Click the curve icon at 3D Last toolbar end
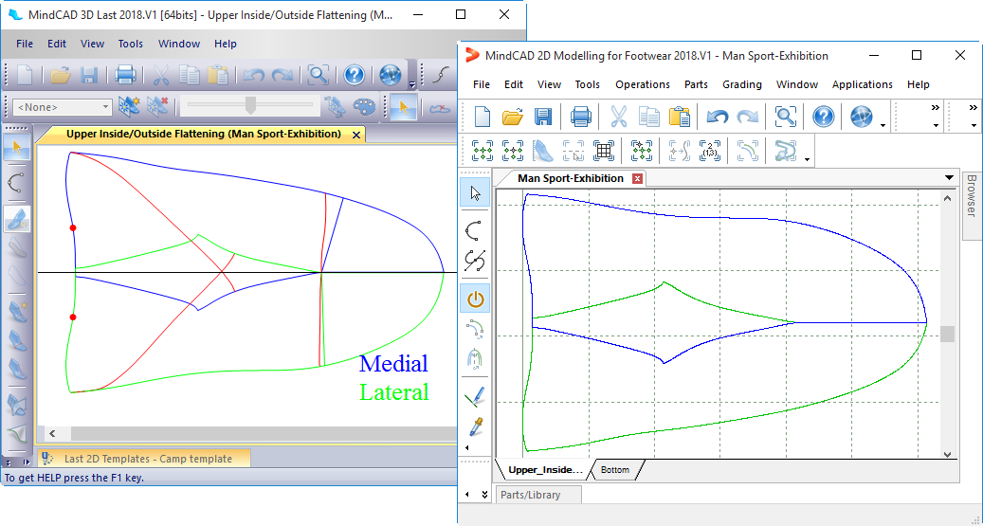 pos(443,76)
